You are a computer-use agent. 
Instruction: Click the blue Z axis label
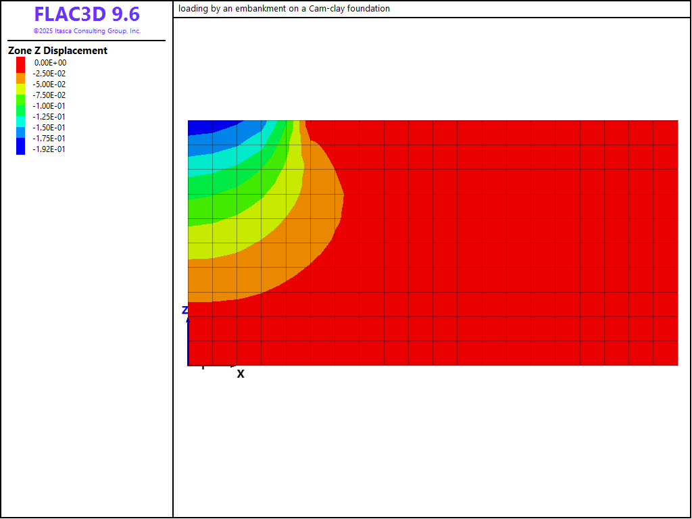pyautogui.click(x=184, y=310)
